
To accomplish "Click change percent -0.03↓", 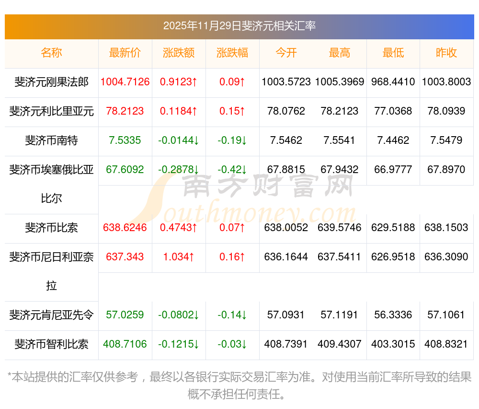I will click(232, 344).
